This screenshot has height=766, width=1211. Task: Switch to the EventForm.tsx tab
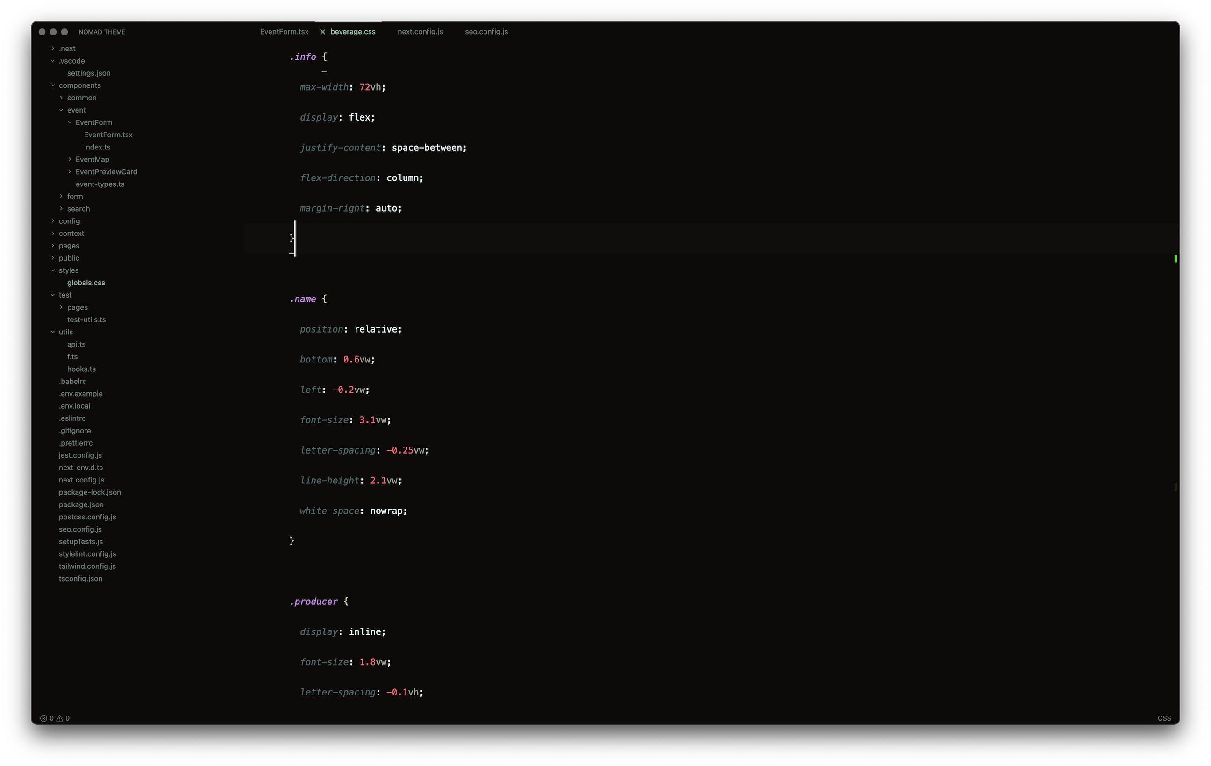[284, 32]
